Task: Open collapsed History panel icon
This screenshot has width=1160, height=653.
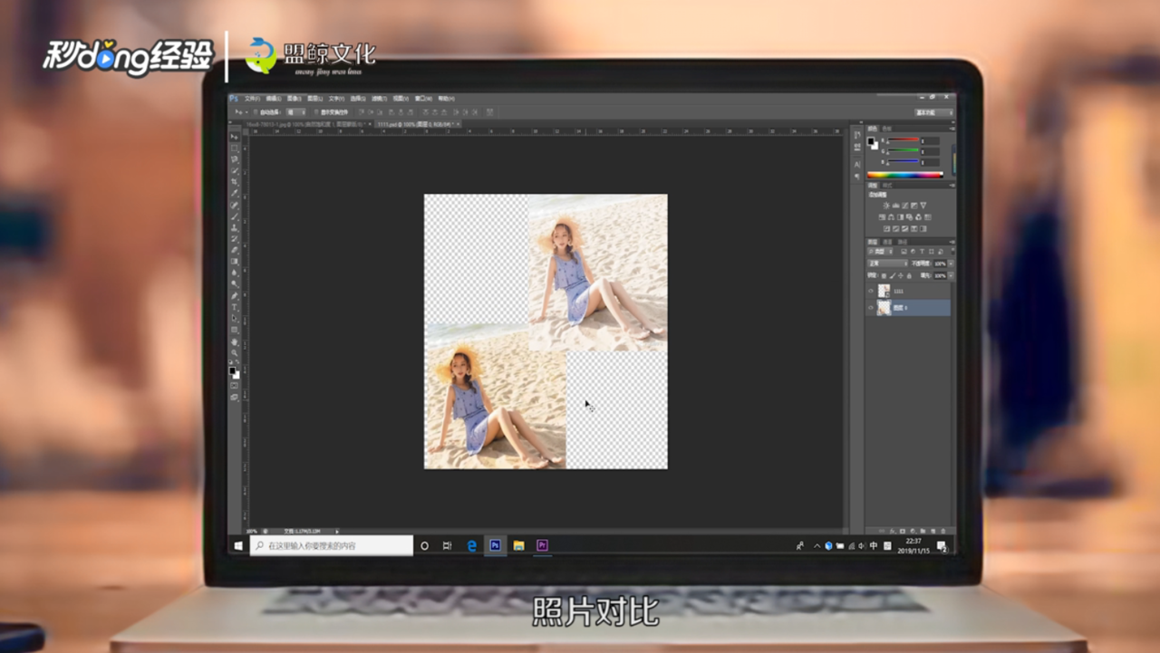Action: (857, 135)
